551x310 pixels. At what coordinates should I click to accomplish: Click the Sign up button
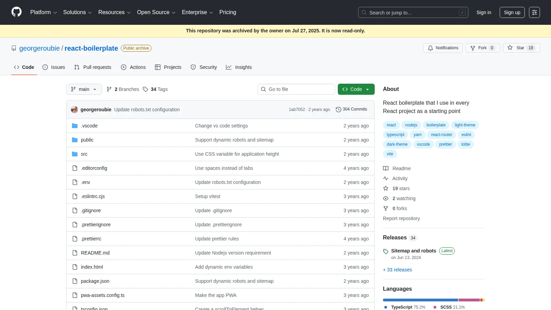(512, 12)
